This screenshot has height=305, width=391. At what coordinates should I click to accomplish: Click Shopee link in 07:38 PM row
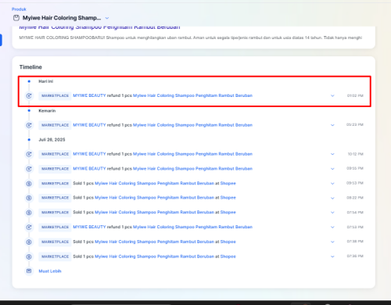pyautogui.click(x=228, y=242)
